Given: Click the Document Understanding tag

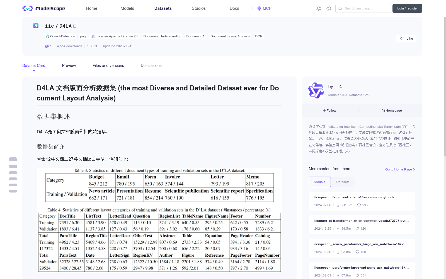Looking at the screenshot, I should click(x=162, y=36).
